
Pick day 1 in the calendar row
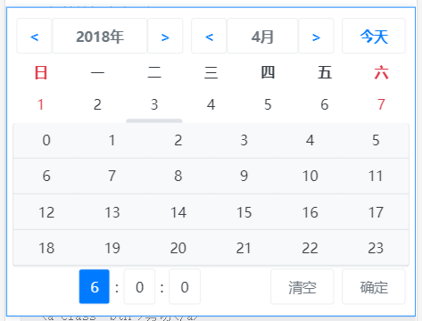point(41,104)
